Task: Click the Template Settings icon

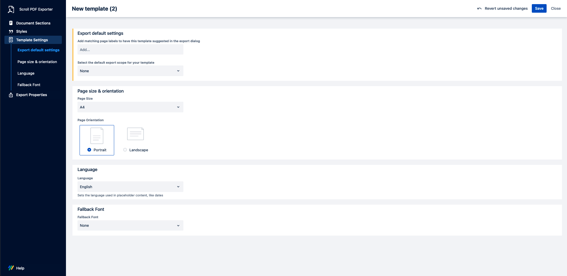Action: [x=11, y=40]
